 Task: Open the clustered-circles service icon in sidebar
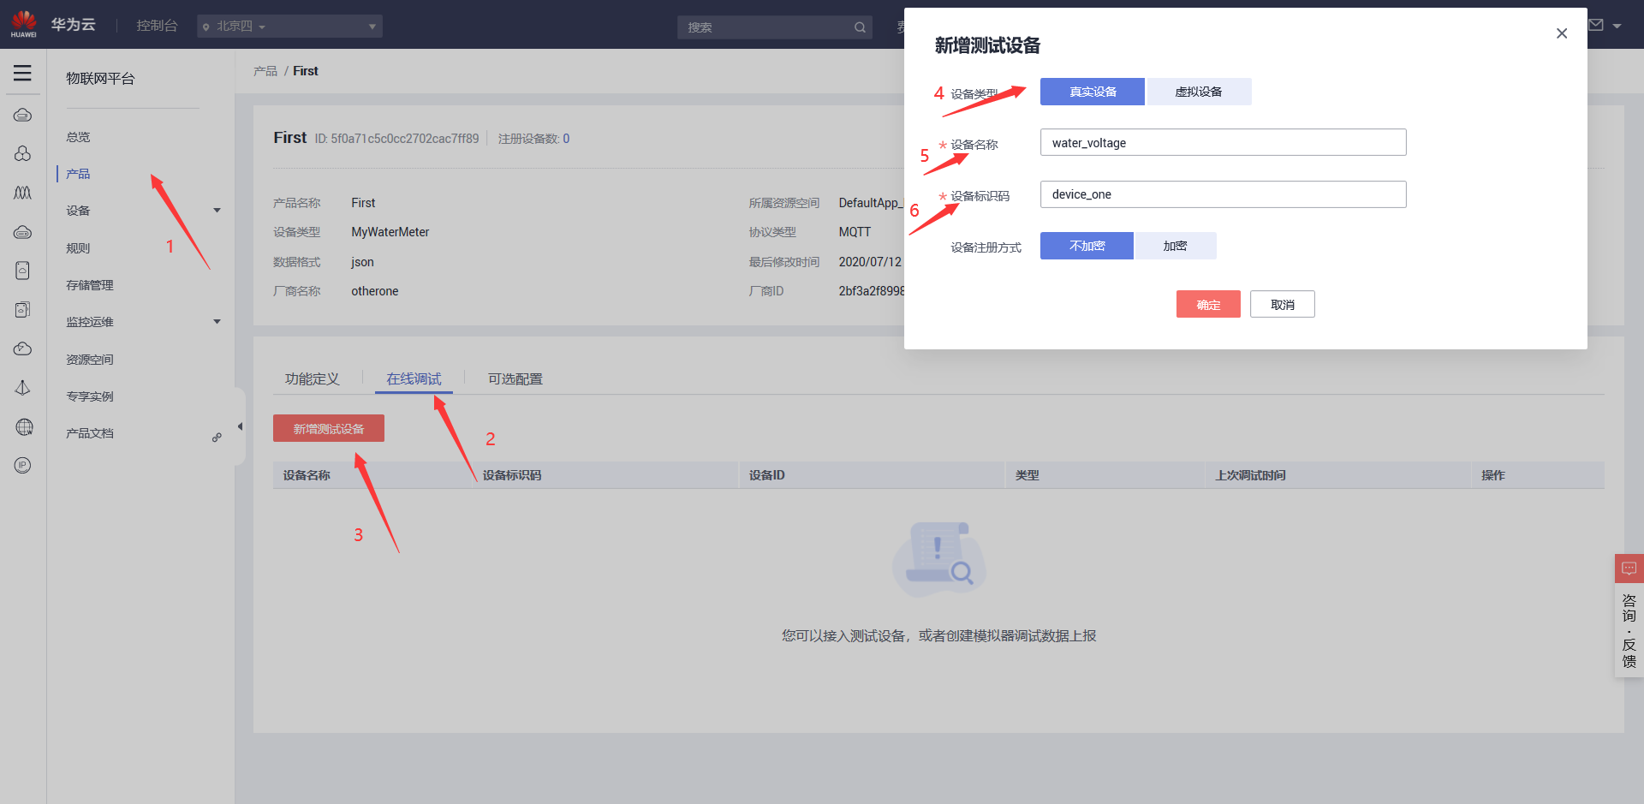[22, 153]
